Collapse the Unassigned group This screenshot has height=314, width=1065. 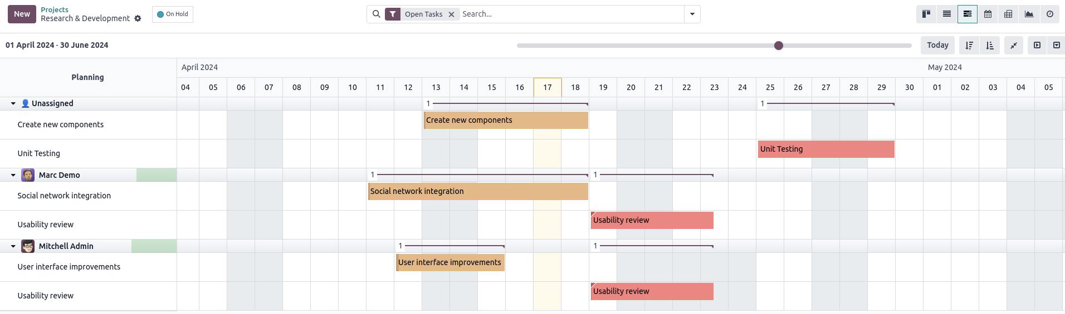[13, 103]
